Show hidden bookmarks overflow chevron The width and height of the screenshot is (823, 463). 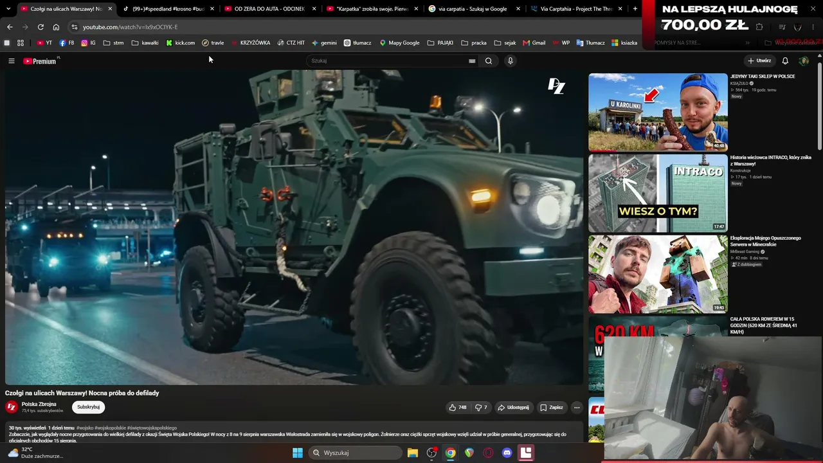pos(747,43)
